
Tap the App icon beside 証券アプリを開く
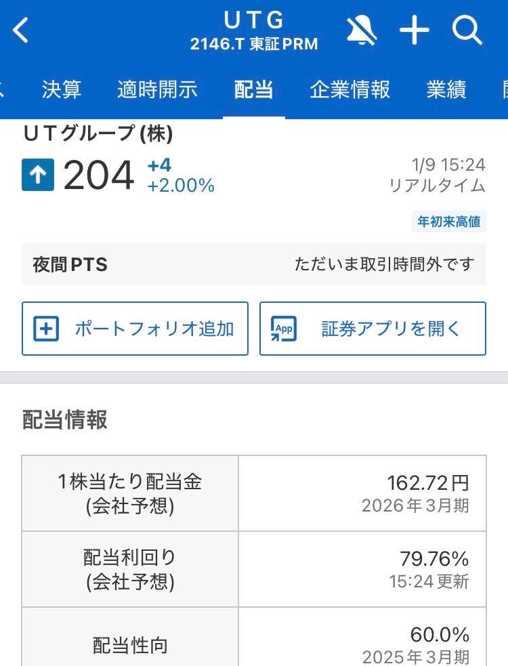click(285, 329)
